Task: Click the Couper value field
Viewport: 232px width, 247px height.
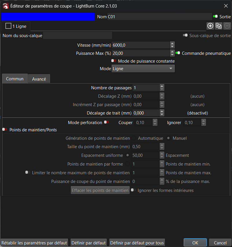Action: click(x=144, y=123)
